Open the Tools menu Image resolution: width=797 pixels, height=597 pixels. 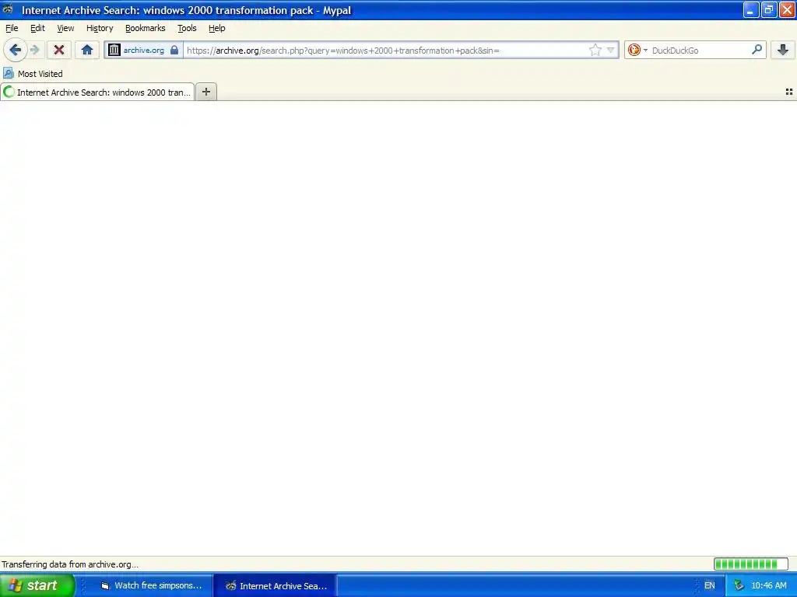pyautogui.click(x=187, y=28)
